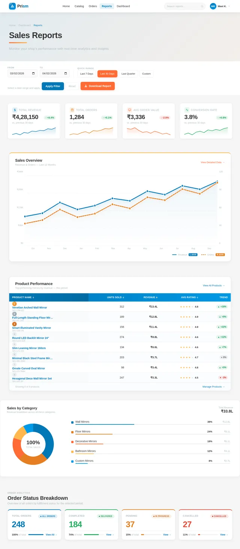Image resolution: width=240 pixels, height=549 pixels.
Task: Open the Catalog nav item
Action: [x=79, y=6]
